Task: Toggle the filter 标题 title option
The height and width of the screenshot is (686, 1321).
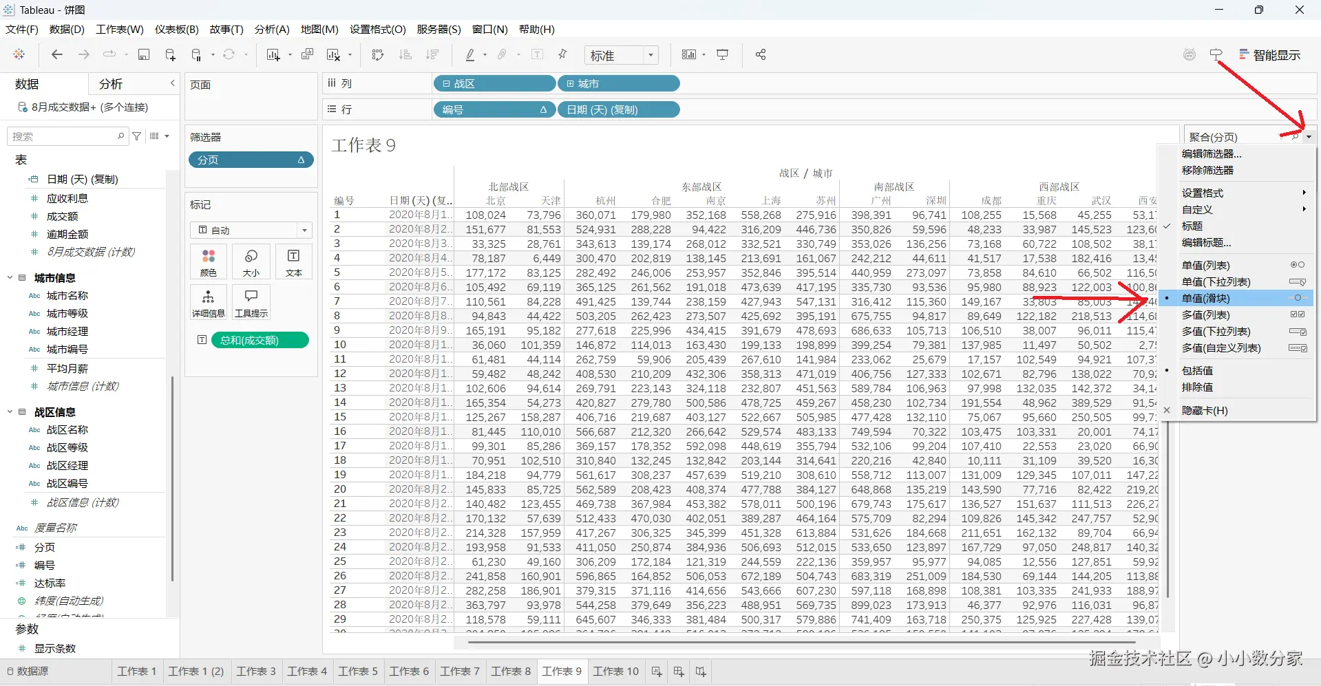Action: click(x=1236, y=226)
